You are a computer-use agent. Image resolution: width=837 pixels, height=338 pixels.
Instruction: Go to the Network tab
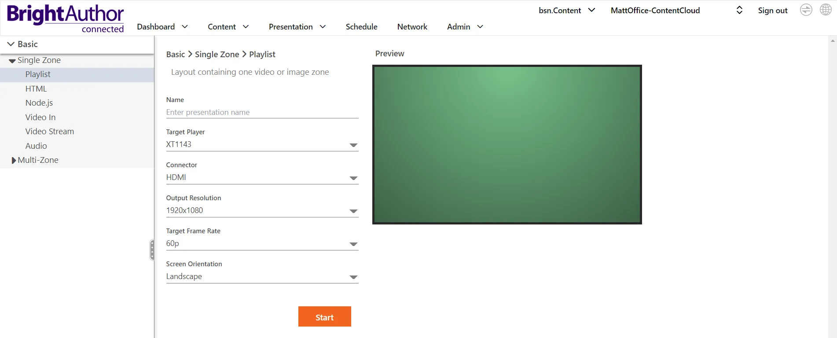coord(412,27)
